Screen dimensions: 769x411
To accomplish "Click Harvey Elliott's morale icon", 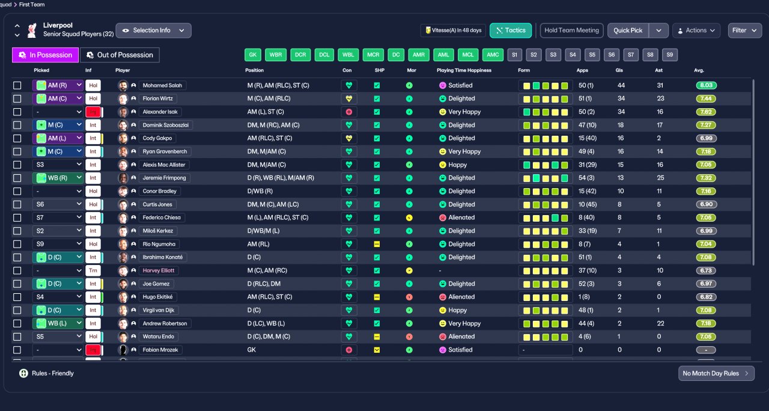I will [409, 270].
